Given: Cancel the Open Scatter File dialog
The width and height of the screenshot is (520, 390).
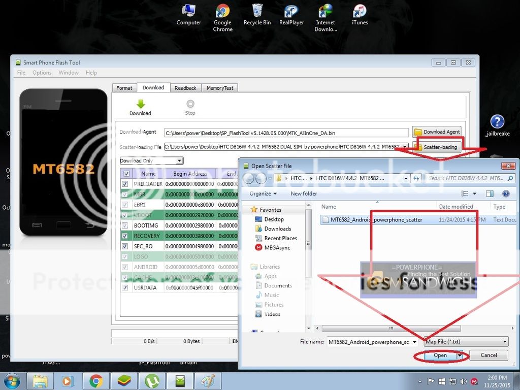Looking at the screenshot, I should click(487, 355).
